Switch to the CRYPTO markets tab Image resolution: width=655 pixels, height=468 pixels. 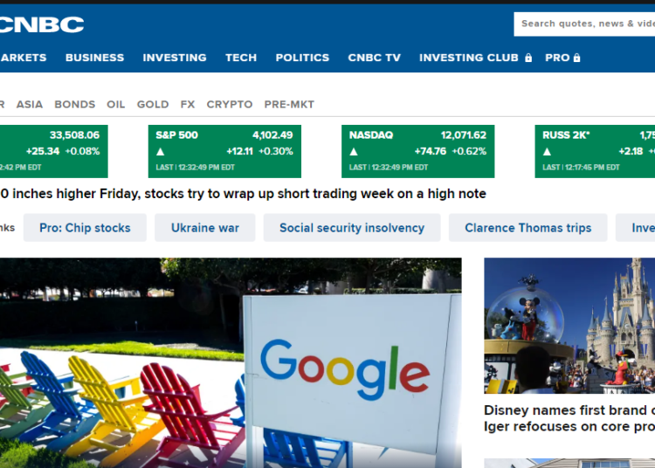(x=230, y=105)
